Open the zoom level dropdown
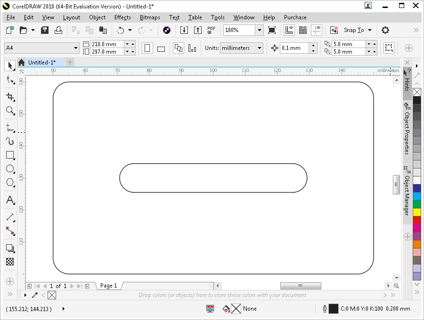Viewport: 424px width, 320px height. [259, 30]
